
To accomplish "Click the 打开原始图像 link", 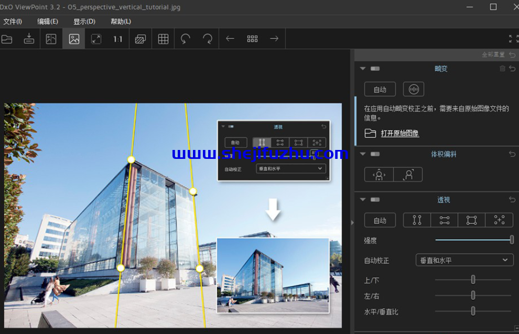I will pyautogui.click(x=400, y=133).
